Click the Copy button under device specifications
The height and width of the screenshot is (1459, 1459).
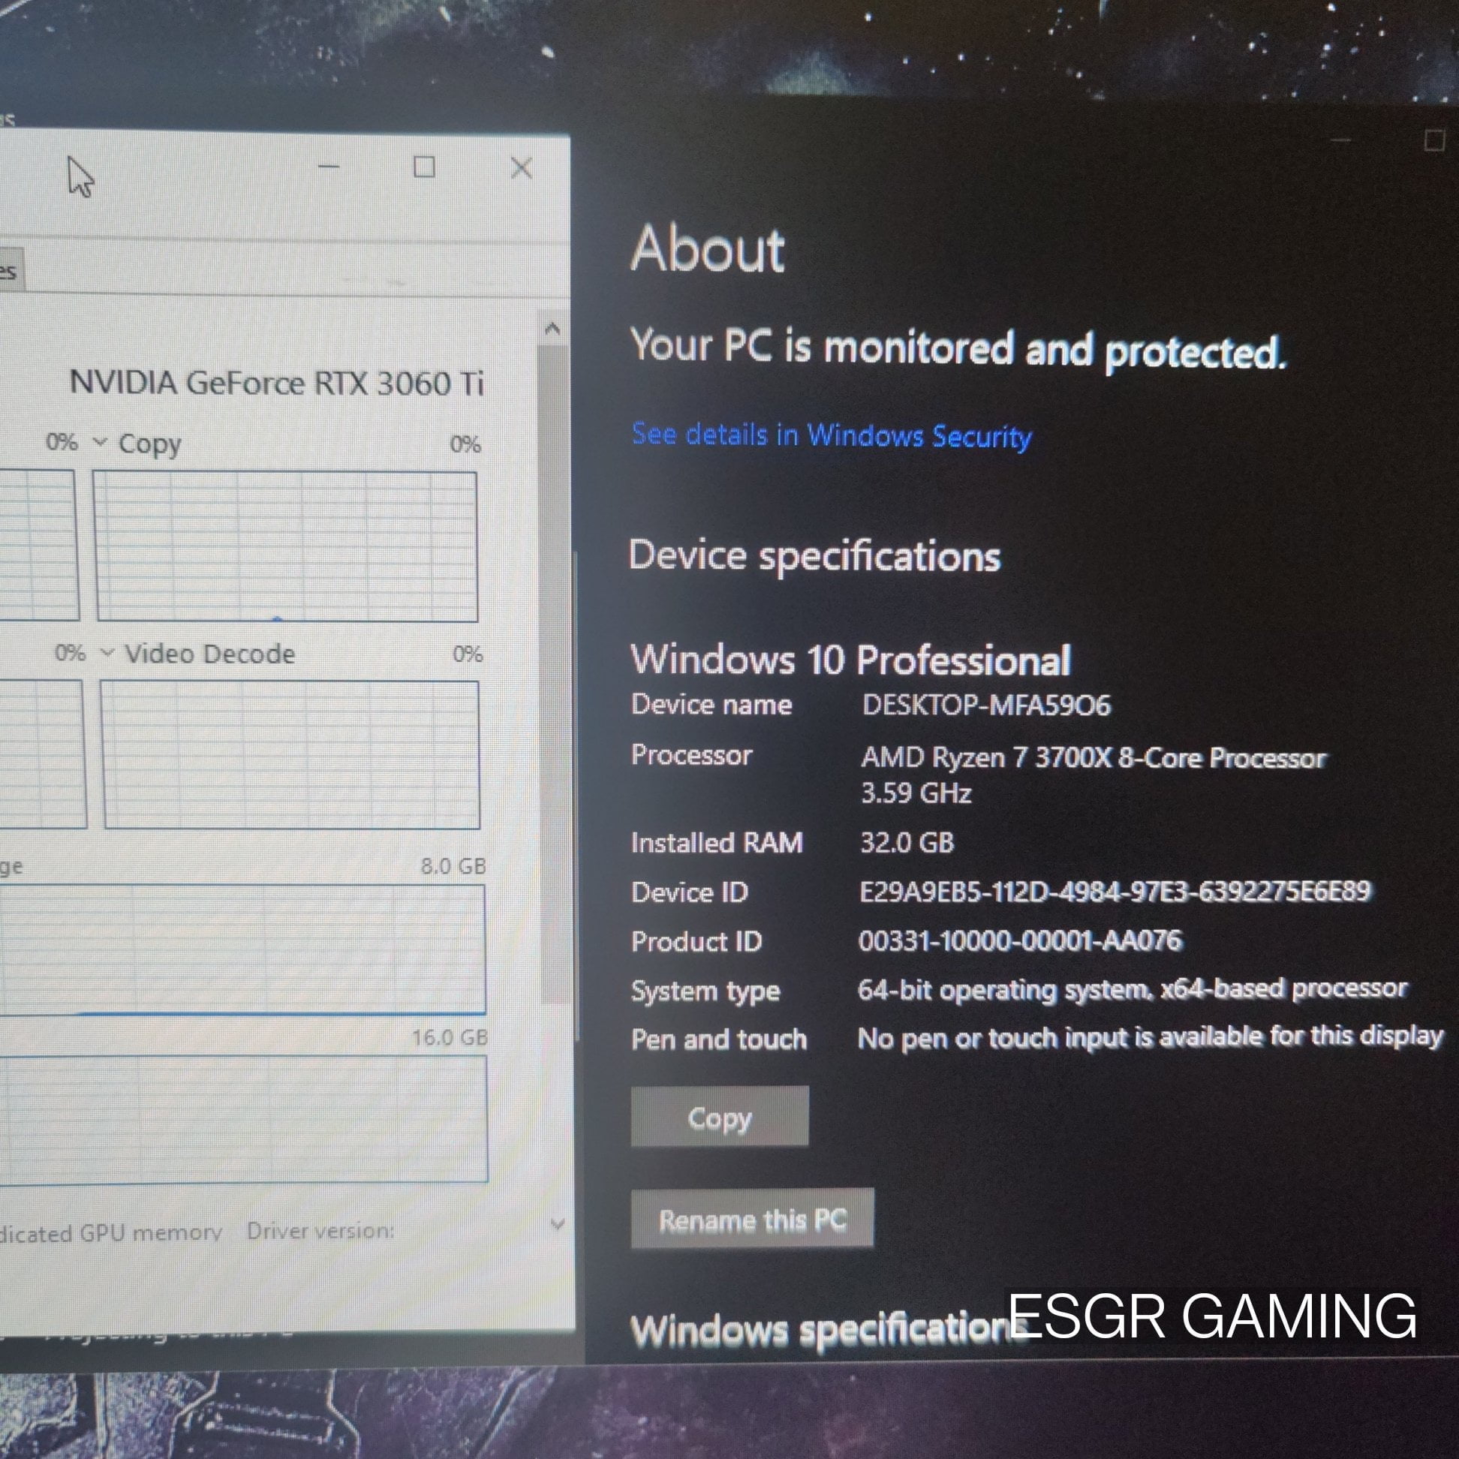click(720, 1117)
